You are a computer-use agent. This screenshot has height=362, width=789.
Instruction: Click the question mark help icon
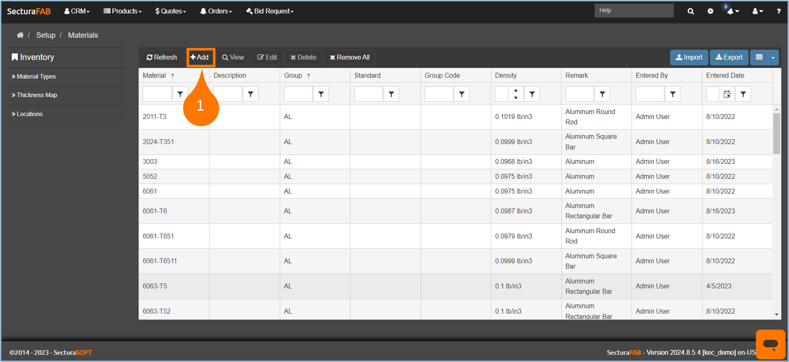coord(778,11)
